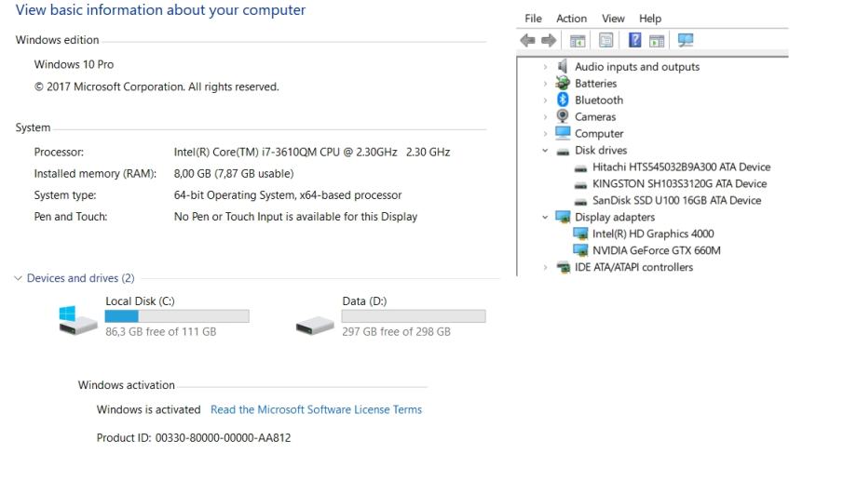Open the View menu
The width and height of the screenshot is (857, 481).
(x=613, y=19)
